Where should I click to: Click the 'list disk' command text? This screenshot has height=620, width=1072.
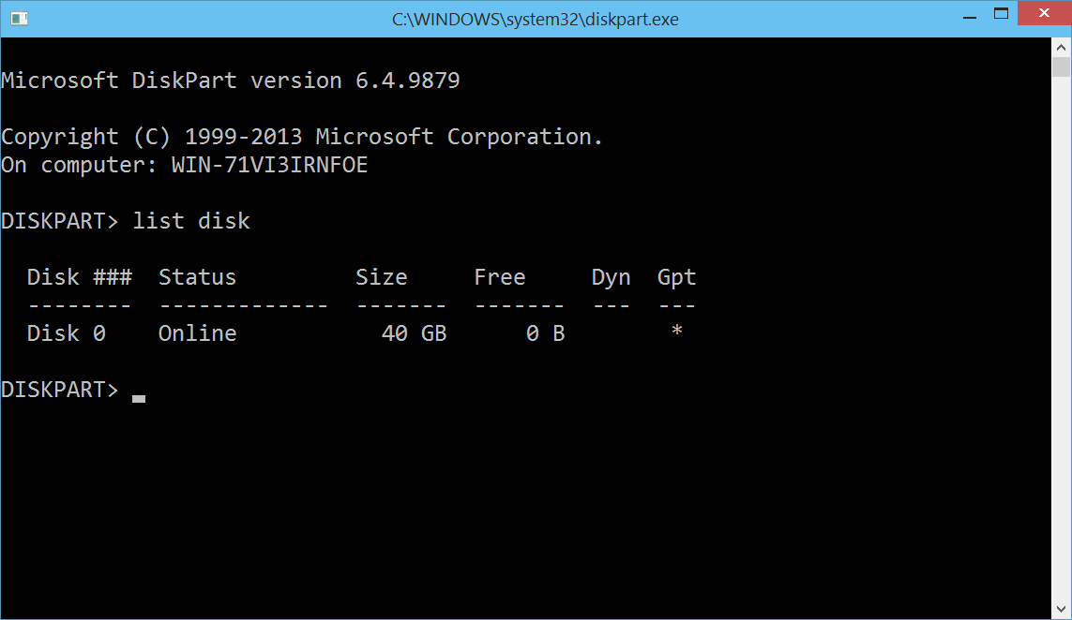coord(191,222)
